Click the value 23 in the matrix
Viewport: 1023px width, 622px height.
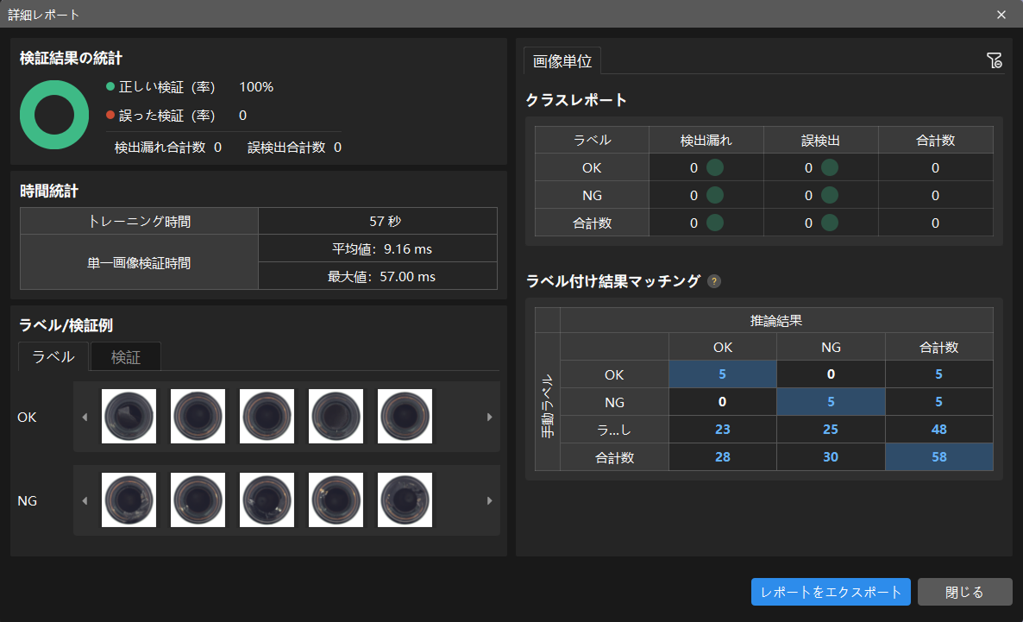point(723,430)
